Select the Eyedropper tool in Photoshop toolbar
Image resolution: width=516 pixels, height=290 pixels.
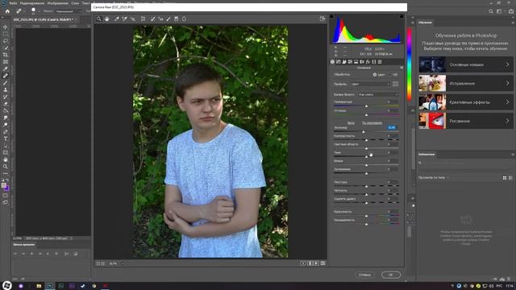tap(6, 68)
